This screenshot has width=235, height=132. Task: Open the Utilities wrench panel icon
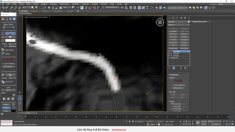189,18
